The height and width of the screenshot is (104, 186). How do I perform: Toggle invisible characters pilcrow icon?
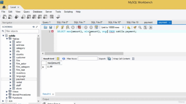coord(145,27)
